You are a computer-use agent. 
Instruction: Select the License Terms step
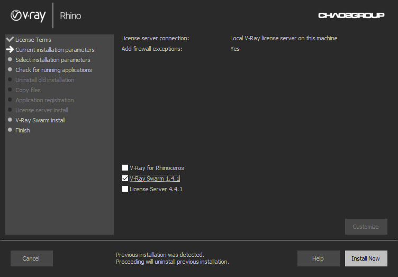(33, 40)
